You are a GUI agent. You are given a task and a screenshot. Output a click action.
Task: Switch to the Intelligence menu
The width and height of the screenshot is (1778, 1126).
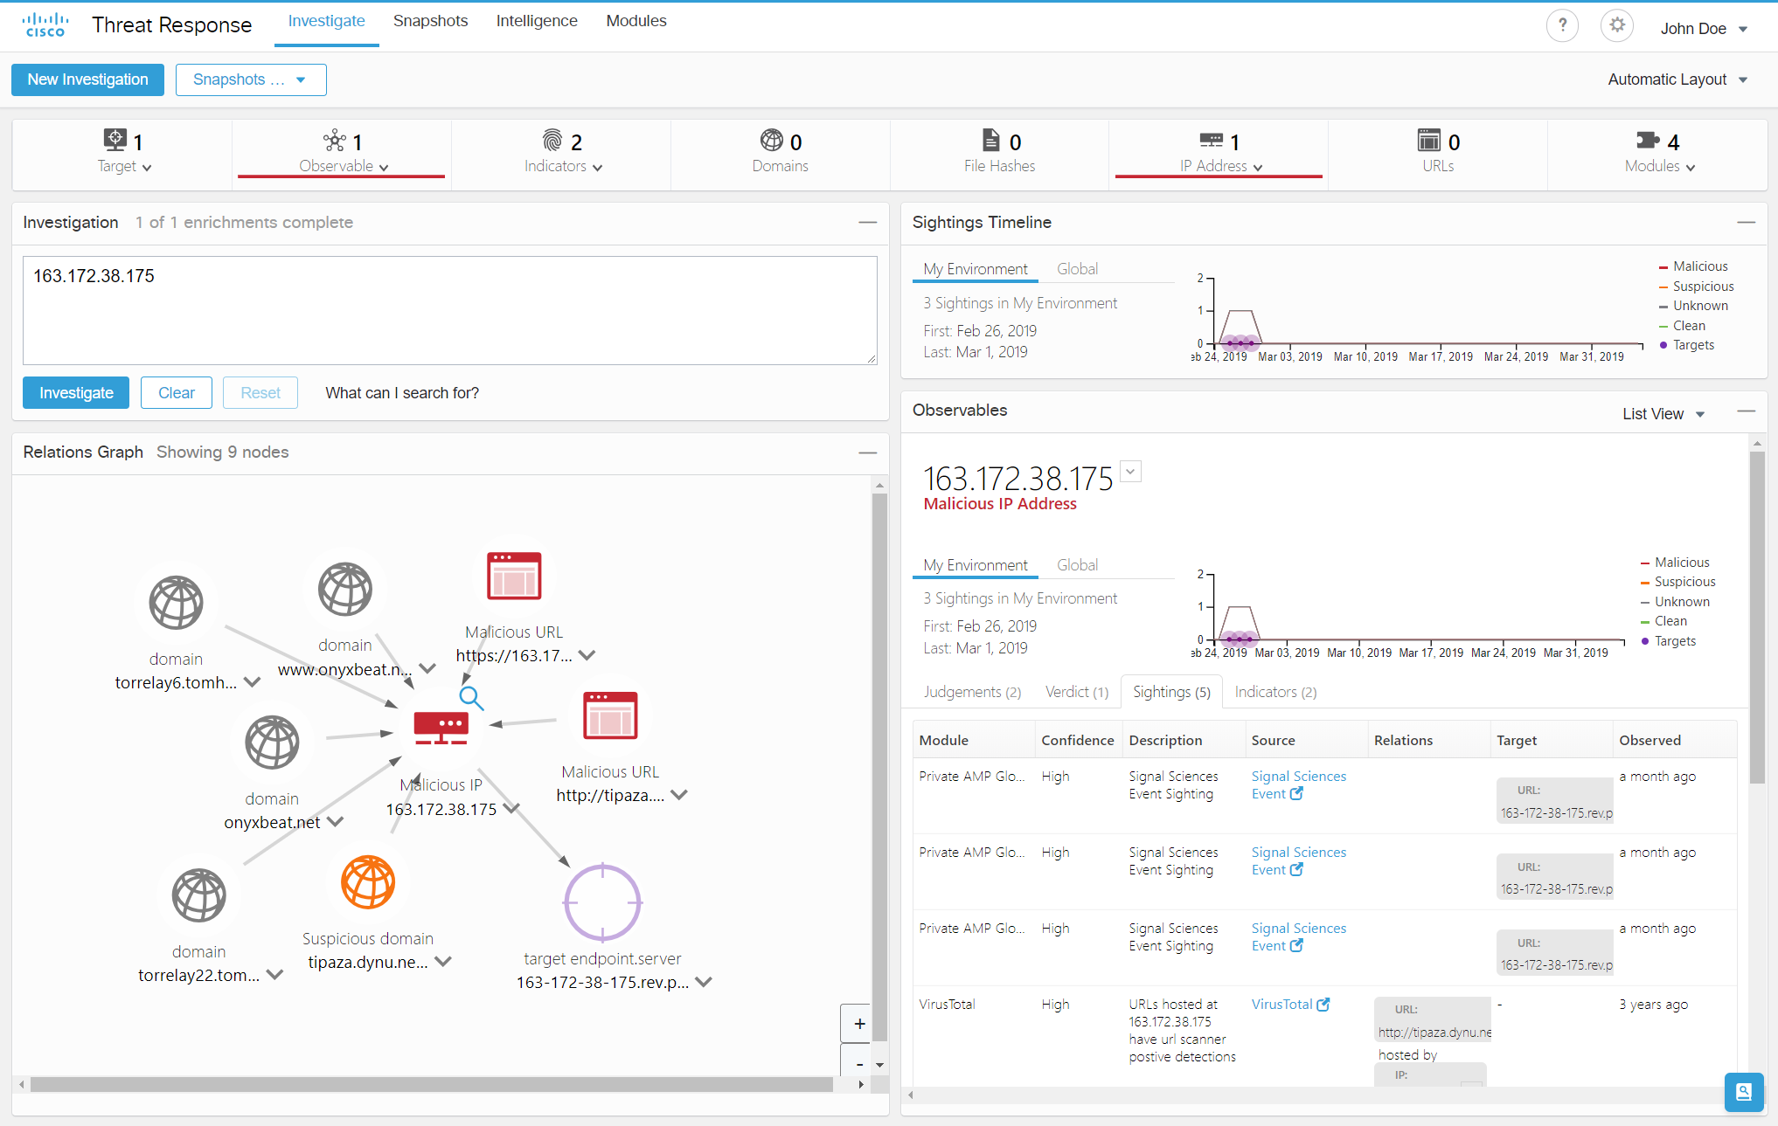point(536,20)
